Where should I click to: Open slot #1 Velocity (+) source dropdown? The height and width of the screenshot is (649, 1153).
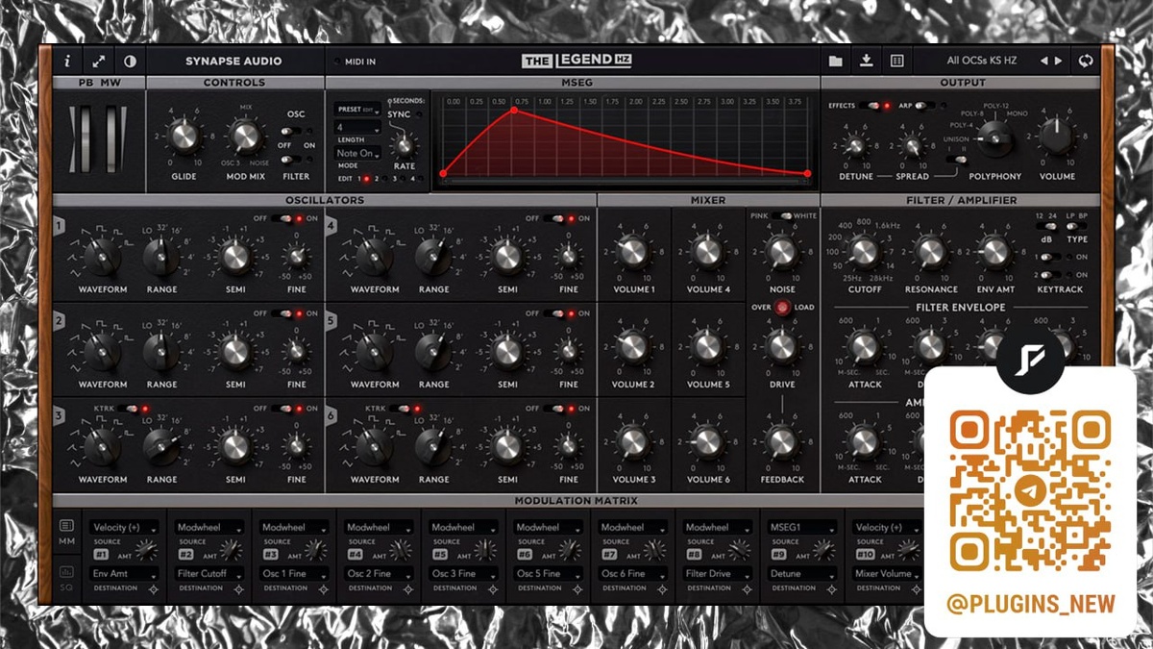point(124,527)
